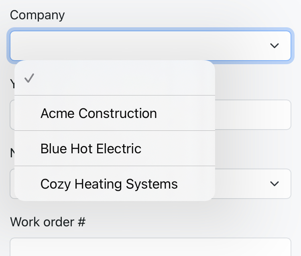301x256 pixels.
Task: Click the partially hidden label starting with Y
Action: [12, 84]
